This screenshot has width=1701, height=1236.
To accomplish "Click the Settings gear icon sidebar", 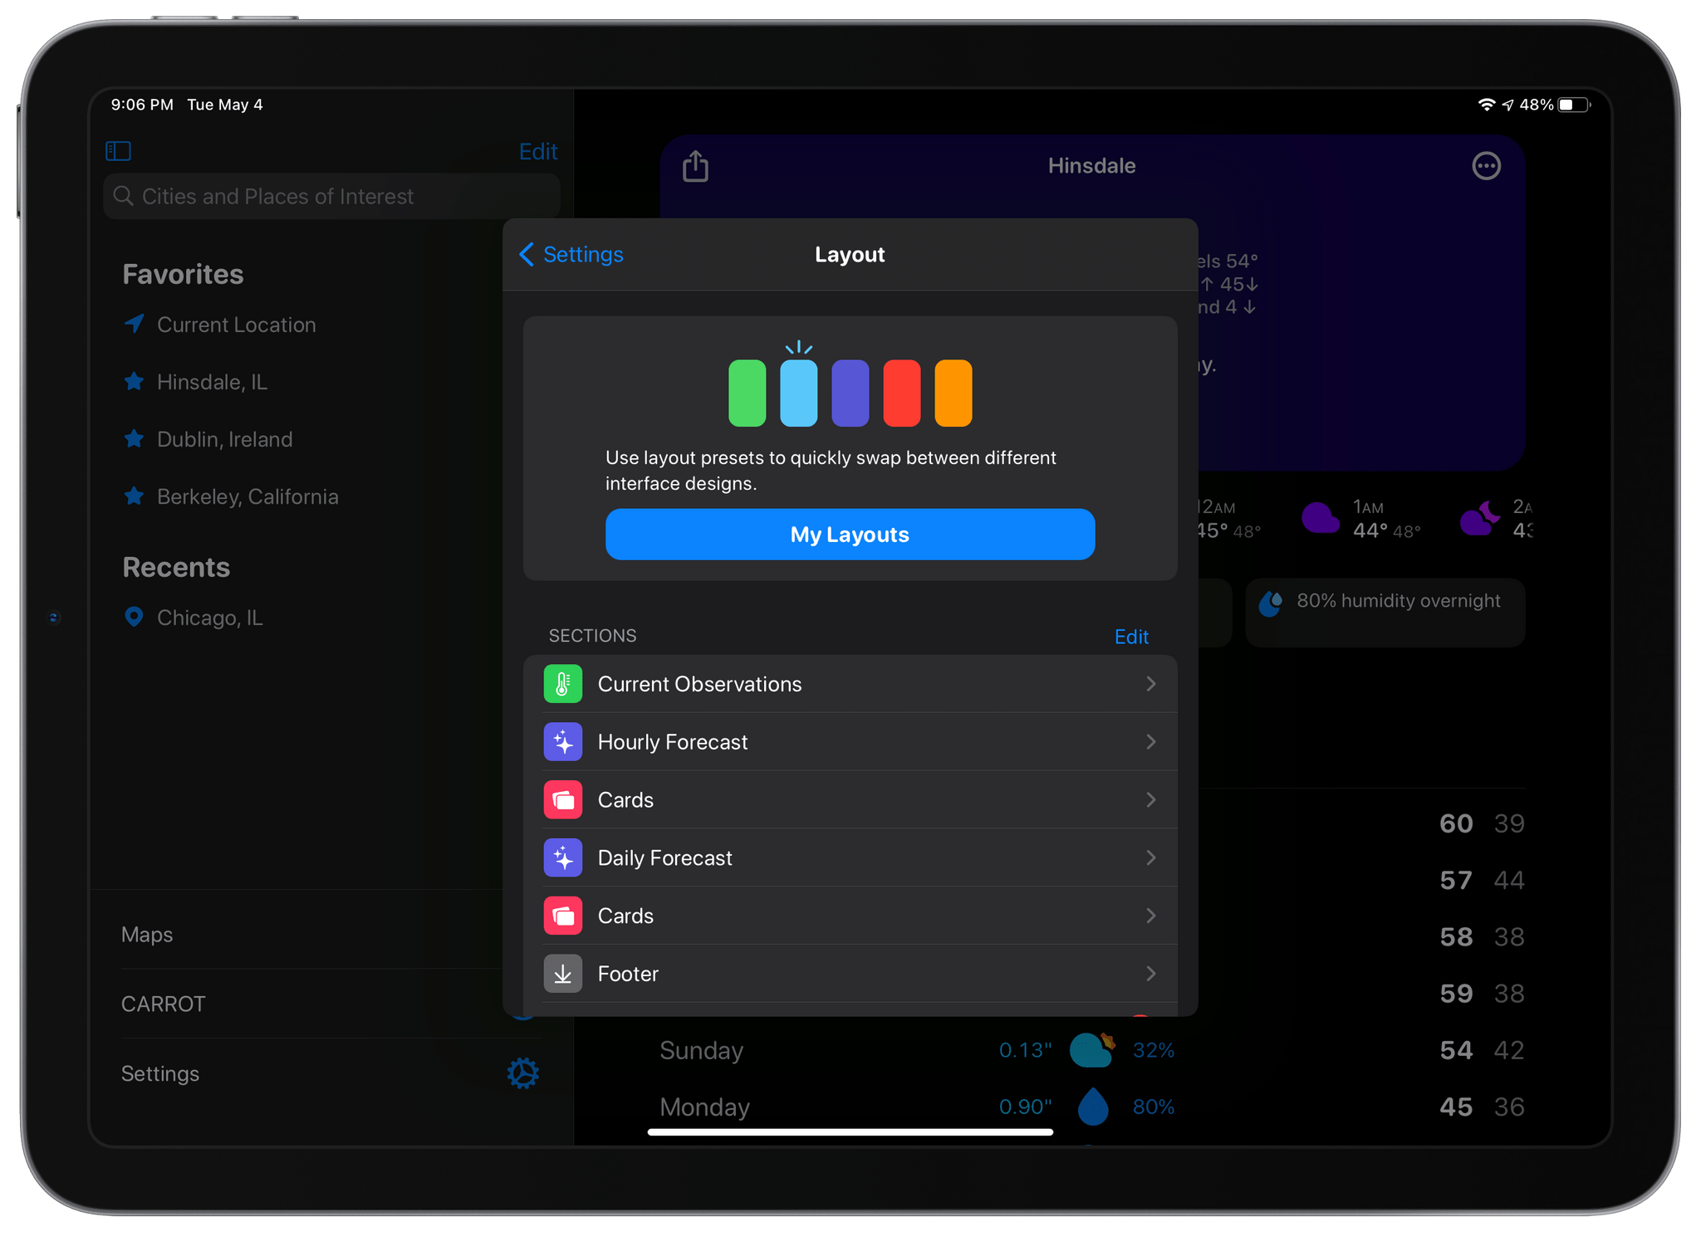I will pyautogui.click(x=523, y=1072).
